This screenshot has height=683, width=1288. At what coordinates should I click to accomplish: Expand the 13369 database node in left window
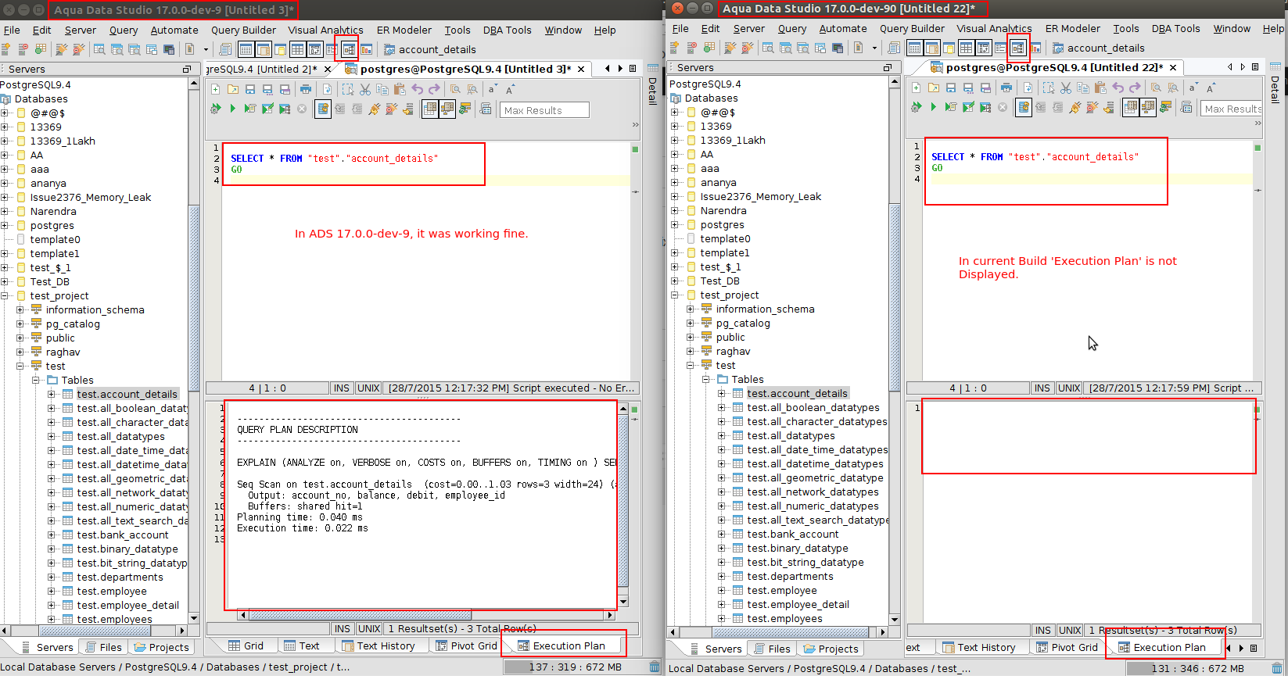click(5, 127)
